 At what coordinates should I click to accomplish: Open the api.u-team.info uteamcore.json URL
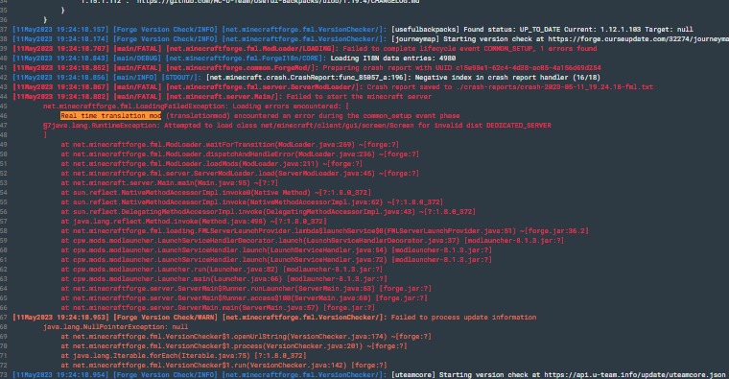click(635, 375)
